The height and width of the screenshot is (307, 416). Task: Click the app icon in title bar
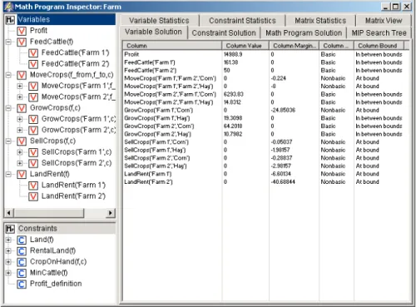(9, 7)
